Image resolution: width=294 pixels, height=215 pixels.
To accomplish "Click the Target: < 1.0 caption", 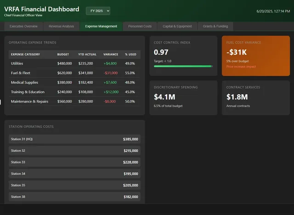I will pyautogui.click(x=162, y=61).
